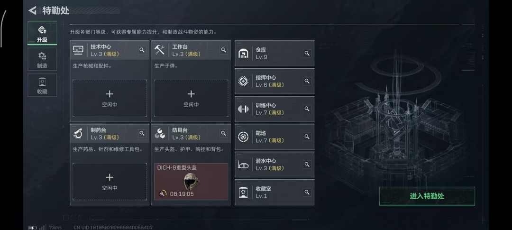Open magnifier details for 技术中心
The width and height of the screenshot is (512, 230).
click(142, 50)
